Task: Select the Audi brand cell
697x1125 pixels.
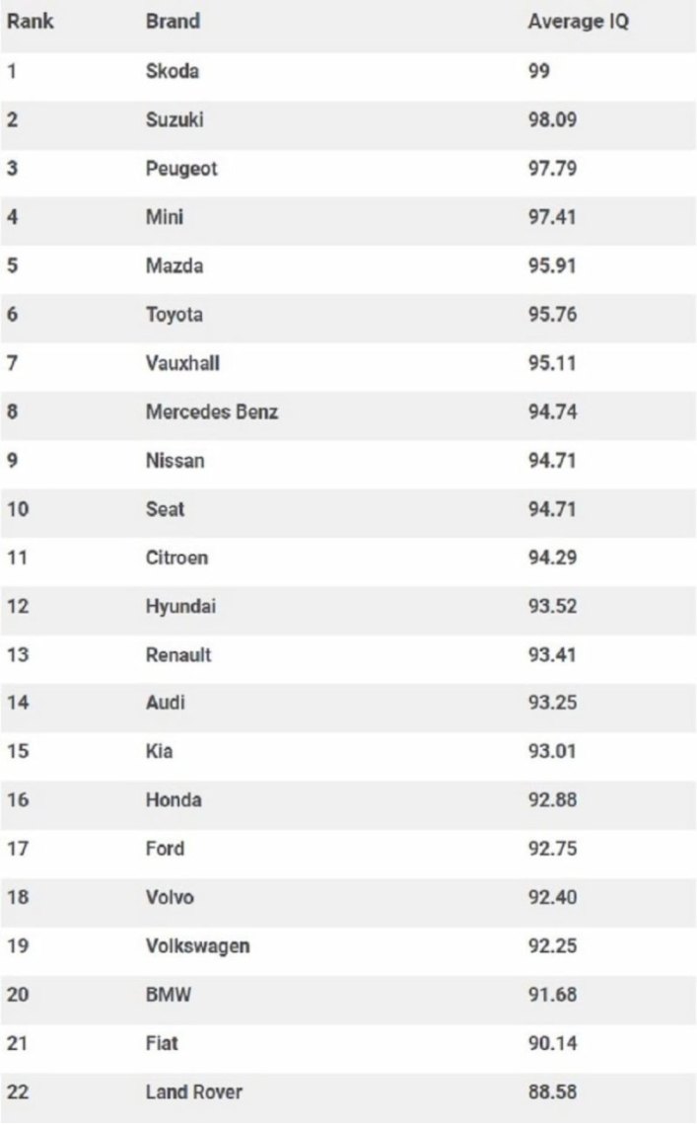Action: (x=166, y=703)
